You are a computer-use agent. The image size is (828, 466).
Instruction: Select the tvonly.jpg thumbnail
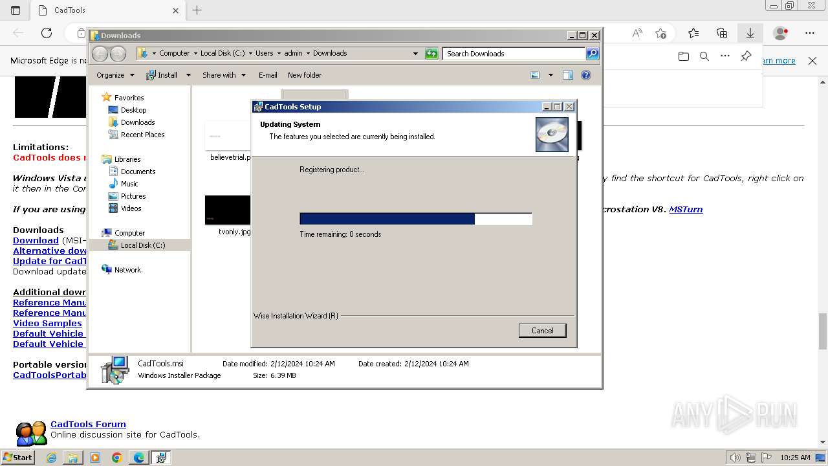pos(228,210)
